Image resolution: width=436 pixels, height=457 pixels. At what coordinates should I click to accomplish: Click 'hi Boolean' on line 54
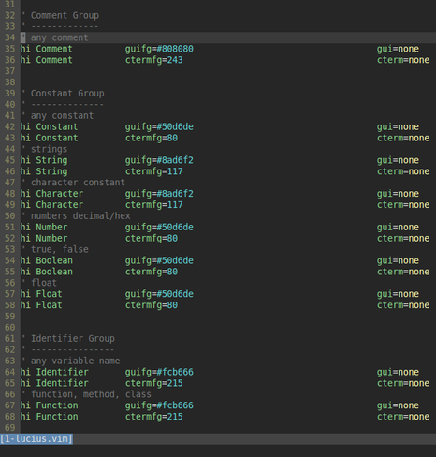pos(47,260)
